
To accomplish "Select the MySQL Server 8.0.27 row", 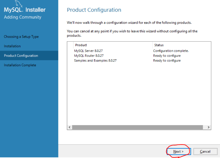I will tap(139, 51).
